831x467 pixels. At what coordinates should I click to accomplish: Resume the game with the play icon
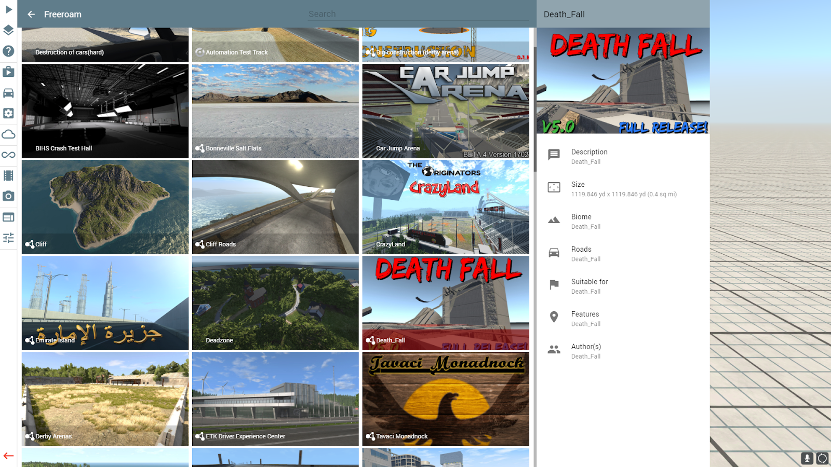point(8,9)
